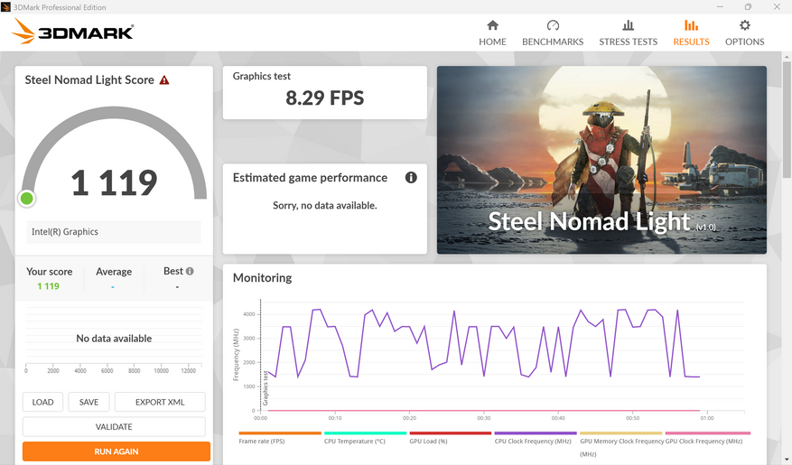
Task: Open the BENCHMARKS tab
Action: point(553,33)
